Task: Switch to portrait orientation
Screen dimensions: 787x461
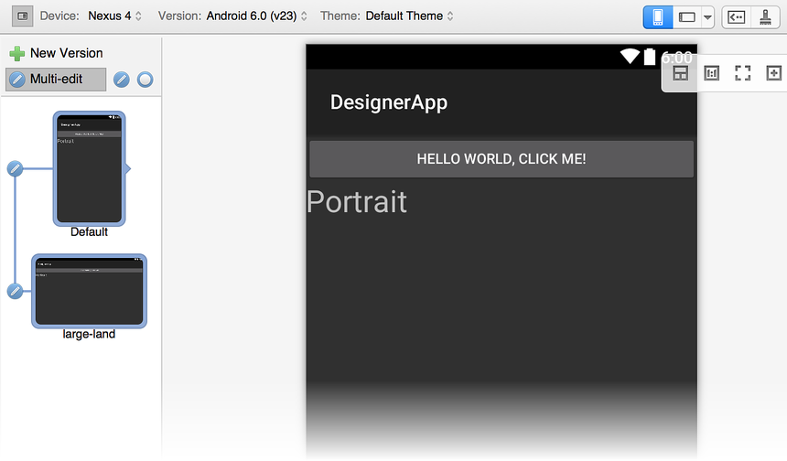Action: click(657, 16)
